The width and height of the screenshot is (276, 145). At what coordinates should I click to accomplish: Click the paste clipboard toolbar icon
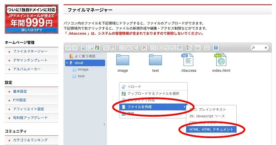pyautogui.click(x=135, y=48)
